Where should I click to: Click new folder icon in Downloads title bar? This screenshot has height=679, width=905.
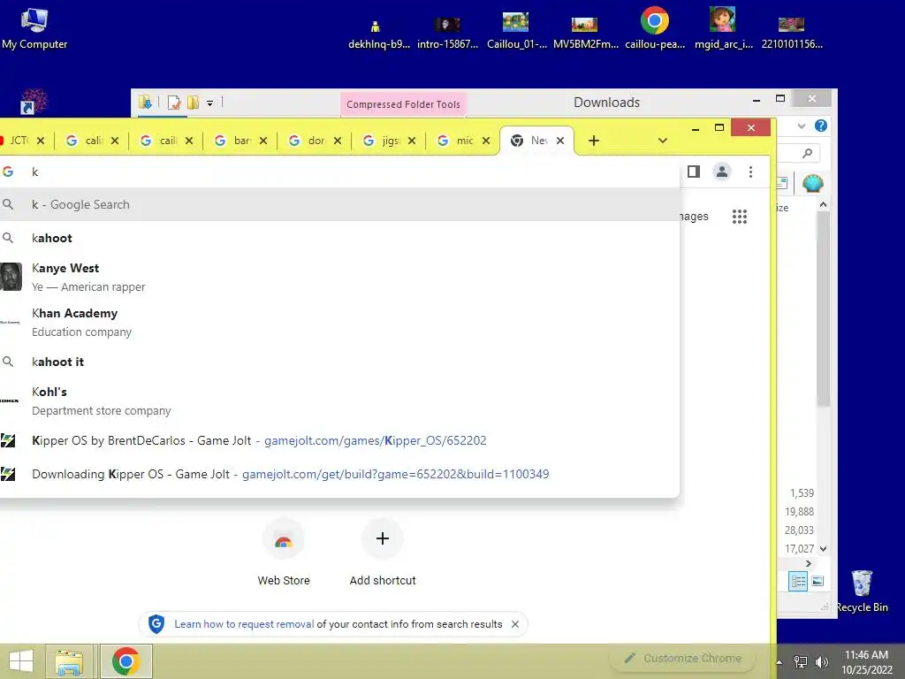pyautogui.click(x=193, y=103)
